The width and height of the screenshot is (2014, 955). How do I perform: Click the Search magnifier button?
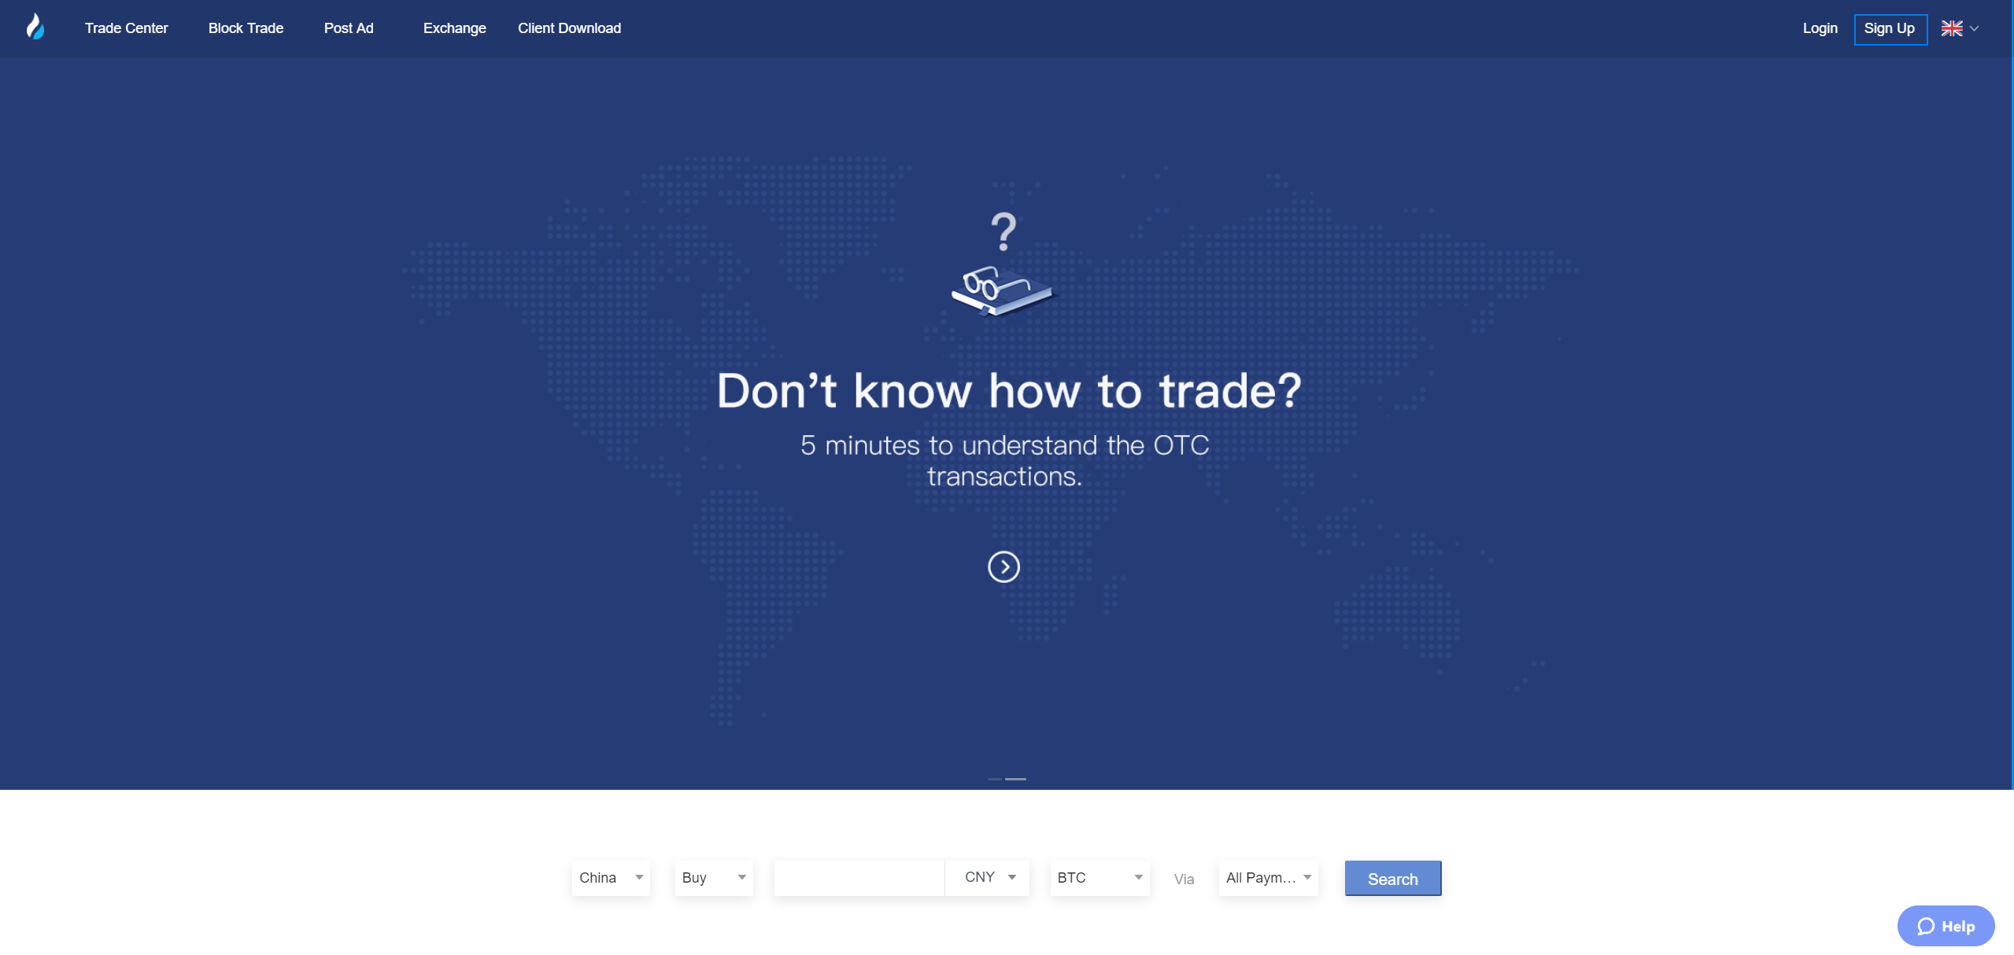coord(1391,878)
